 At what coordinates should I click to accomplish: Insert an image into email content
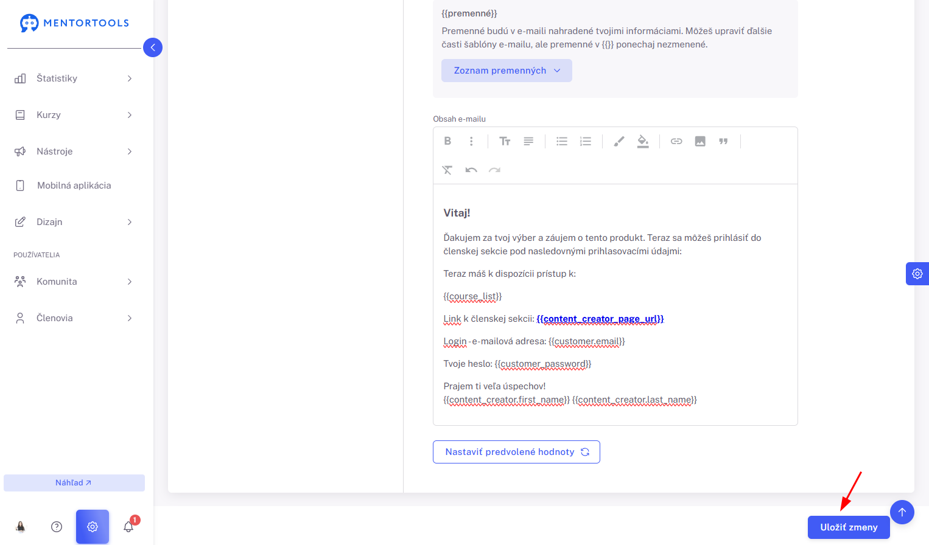[700, 141]
